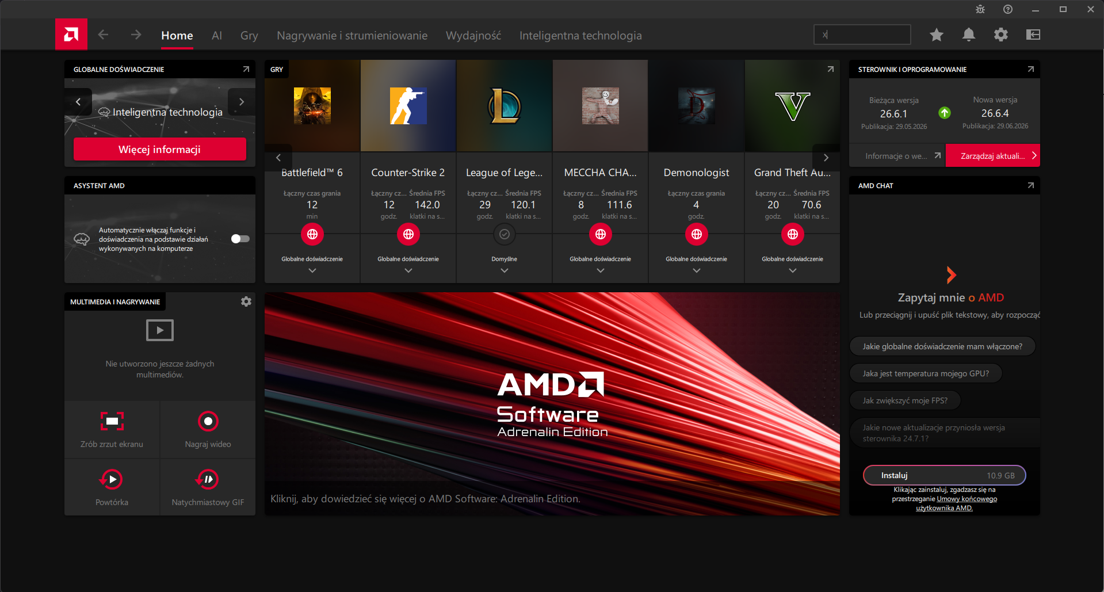Open Informacje o we... release notes
This screenshot has width=1104, height=592.
pos(897,155)
